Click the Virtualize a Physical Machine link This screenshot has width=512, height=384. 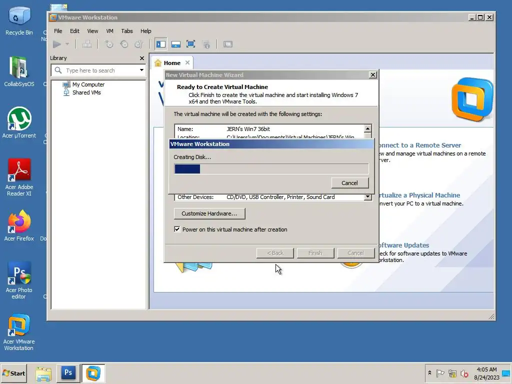419,195
